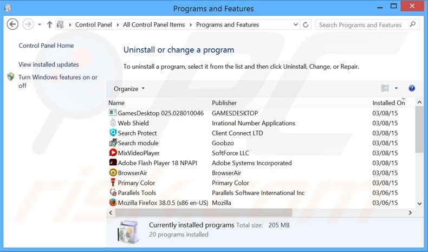Click the Programs and Features breadcrumb
The image size is (428, 252).
(x=228, y=24)
